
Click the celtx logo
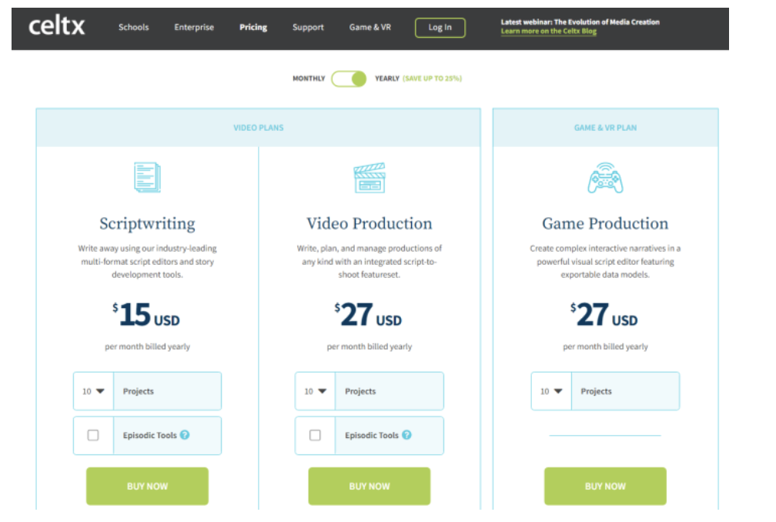(x=57, y=27)
